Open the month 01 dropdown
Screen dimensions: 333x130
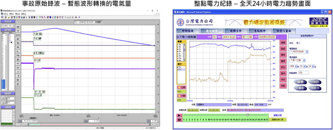[x=302, y=67]
